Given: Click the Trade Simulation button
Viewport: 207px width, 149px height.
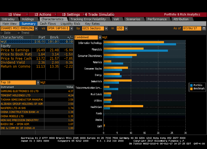Looking at the screenshot, I should point(100,15).
